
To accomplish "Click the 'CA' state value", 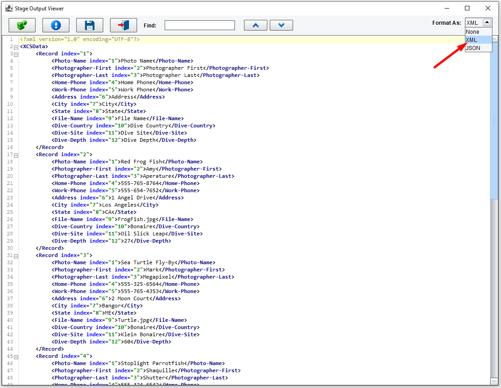I will (108, 212).
